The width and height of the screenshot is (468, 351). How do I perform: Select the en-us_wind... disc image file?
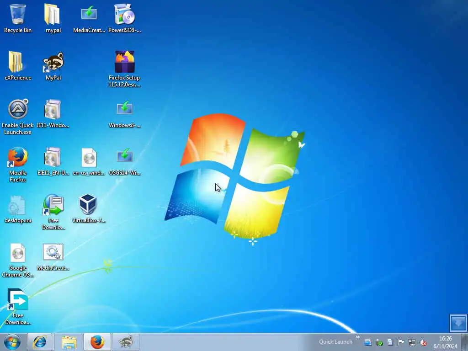[x=89, y=161]
